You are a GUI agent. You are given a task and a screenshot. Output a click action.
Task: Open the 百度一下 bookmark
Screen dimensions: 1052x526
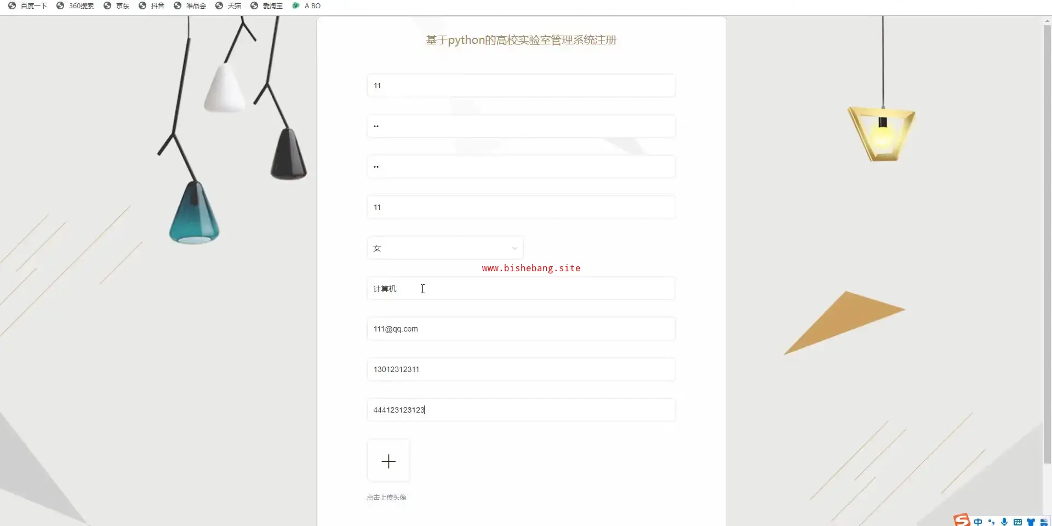(x=28, y=5)
